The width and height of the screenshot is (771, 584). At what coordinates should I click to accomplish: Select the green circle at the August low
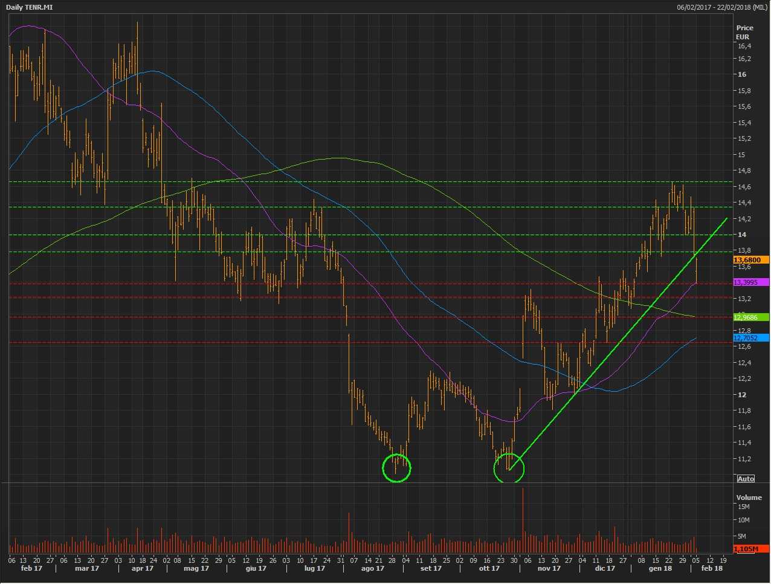click(x=397, y=467)
